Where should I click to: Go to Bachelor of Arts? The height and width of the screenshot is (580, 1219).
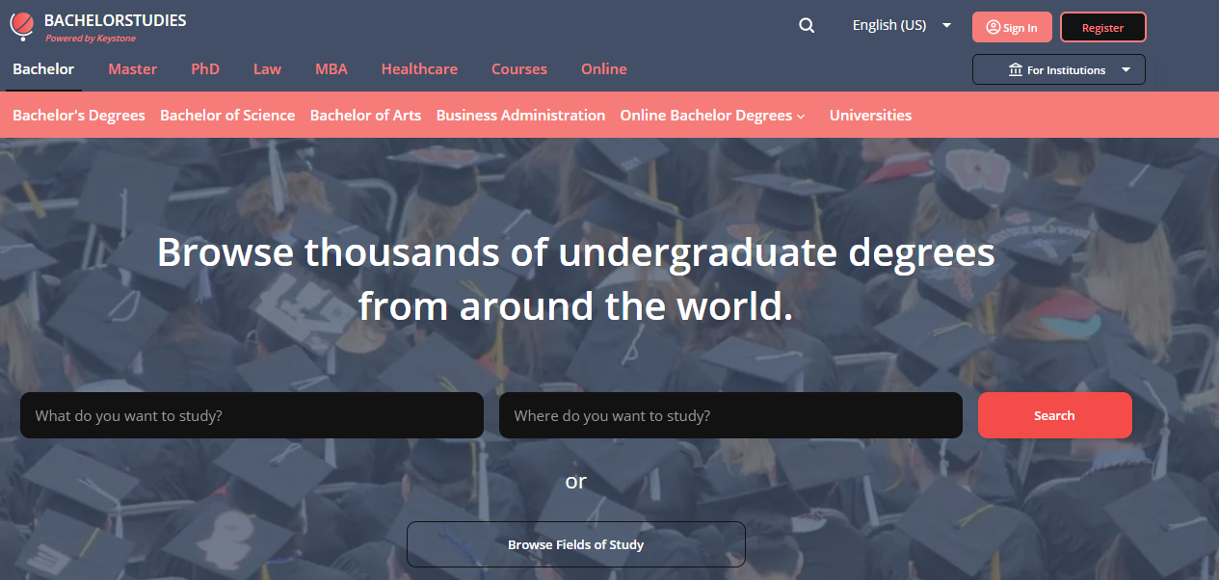365,116
